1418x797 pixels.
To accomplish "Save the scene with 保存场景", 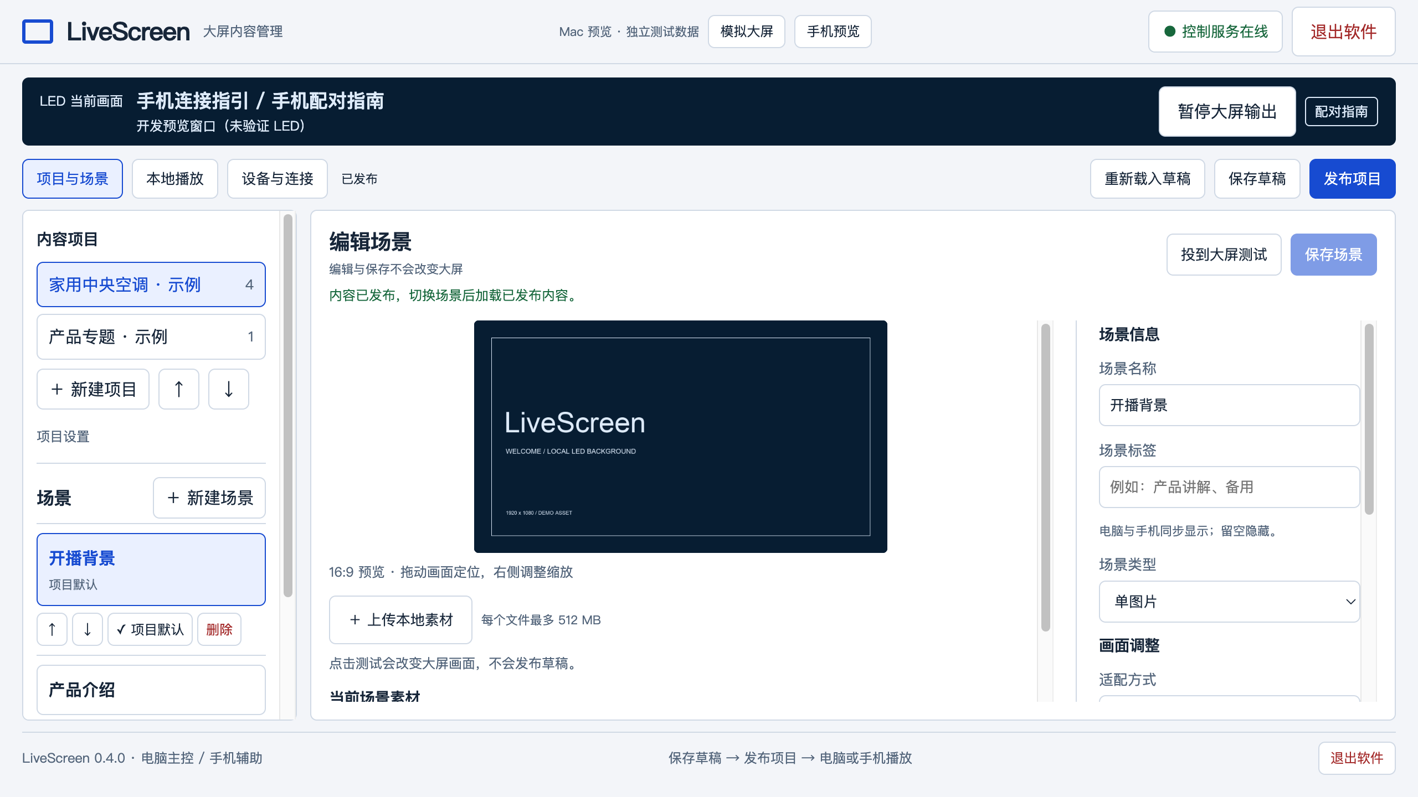I will (x=1334, y=255).
